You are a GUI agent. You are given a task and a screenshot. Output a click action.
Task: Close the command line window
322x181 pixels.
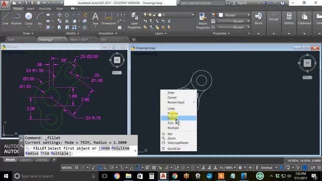click(21, 140)
